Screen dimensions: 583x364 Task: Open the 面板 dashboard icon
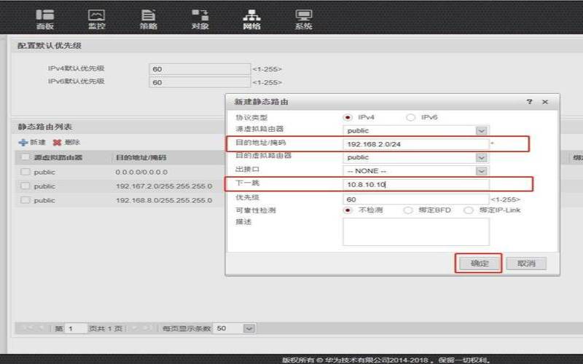coord(45,15)
